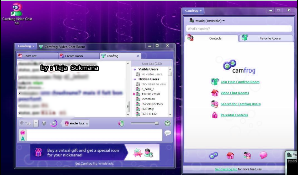The image size is (298, 175).
Task: Click the users icon beside Search for Camfrog Users
Action: pos(215,104)
